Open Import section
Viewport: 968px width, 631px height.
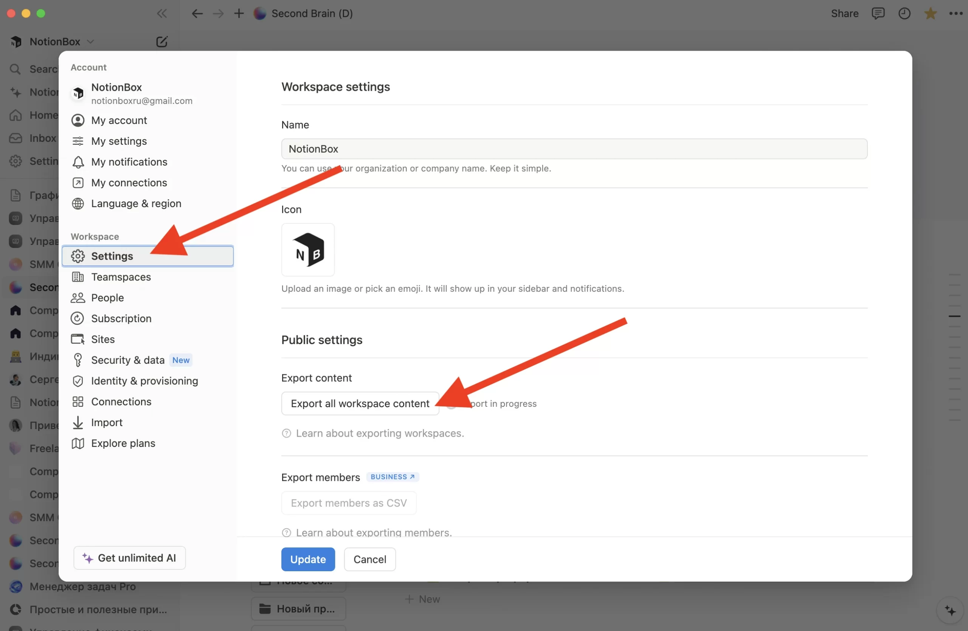[x=147, y=422]
